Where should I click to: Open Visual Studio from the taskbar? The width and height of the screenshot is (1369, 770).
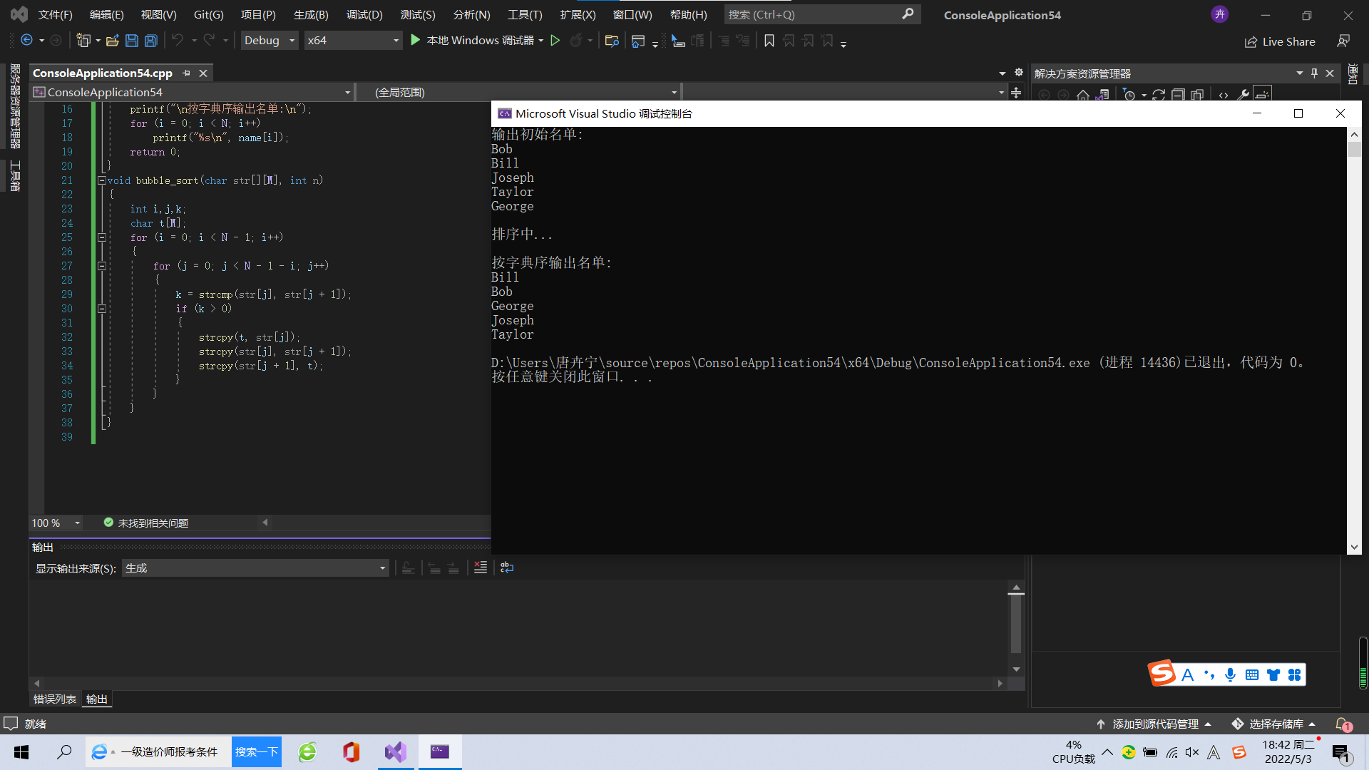(395, 751)
